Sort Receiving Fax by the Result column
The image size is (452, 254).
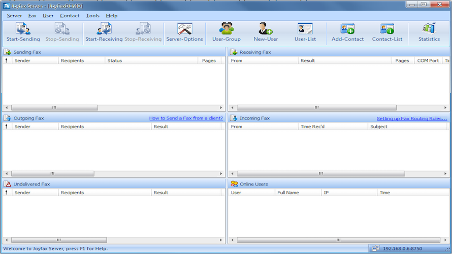pyautogui.click(x=344, y=60)
